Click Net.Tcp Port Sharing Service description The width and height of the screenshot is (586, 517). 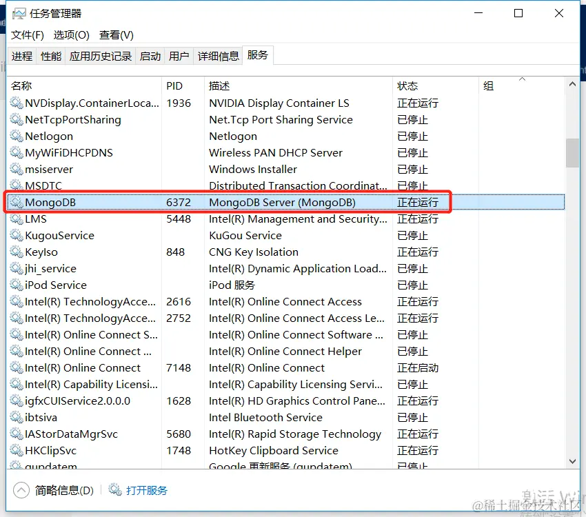pyautogui.click(x=281, y=120)
